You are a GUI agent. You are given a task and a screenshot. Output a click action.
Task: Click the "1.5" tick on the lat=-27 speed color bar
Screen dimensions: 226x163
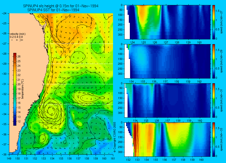click(x=218, y=11)
